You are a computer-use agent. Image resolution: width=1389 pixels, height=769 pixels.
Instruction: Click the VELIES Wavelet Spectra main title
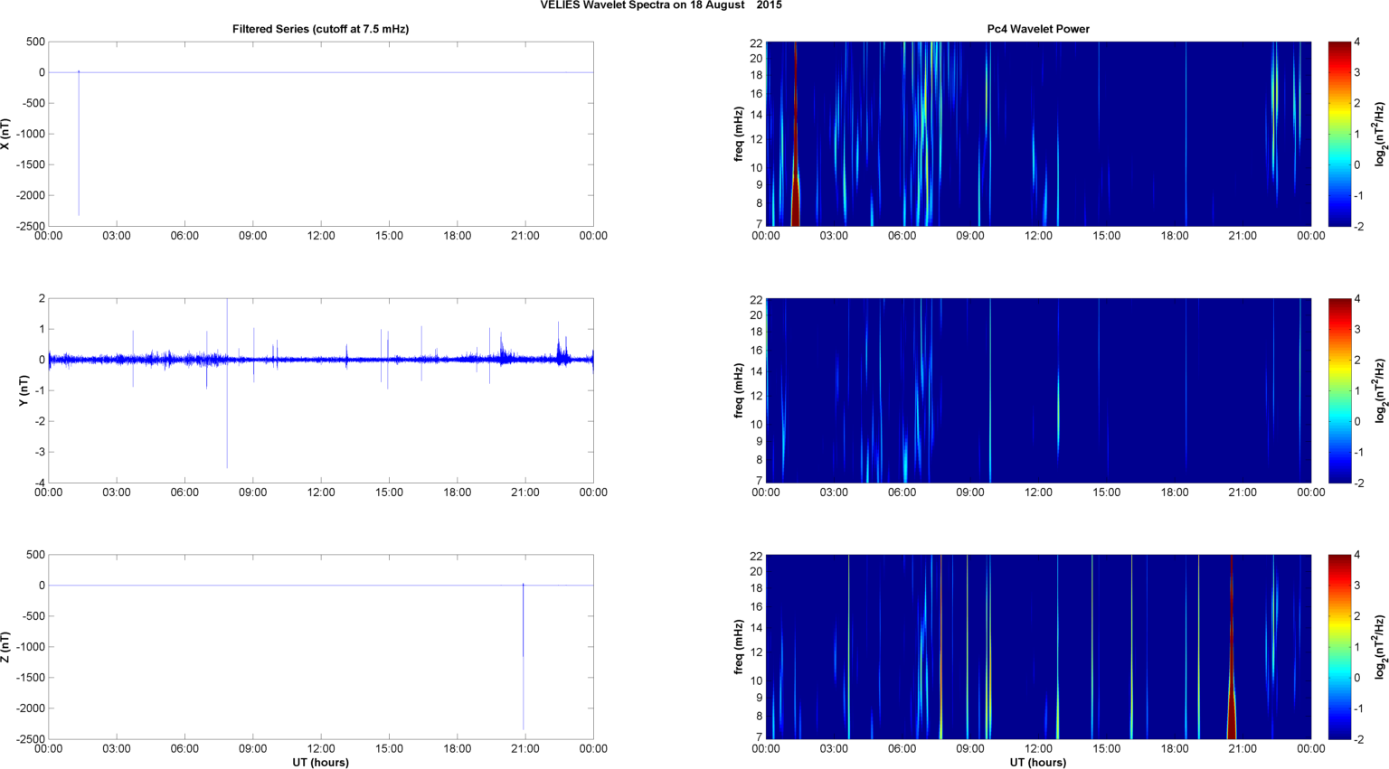pyautogui.click(x=661, y=5)
